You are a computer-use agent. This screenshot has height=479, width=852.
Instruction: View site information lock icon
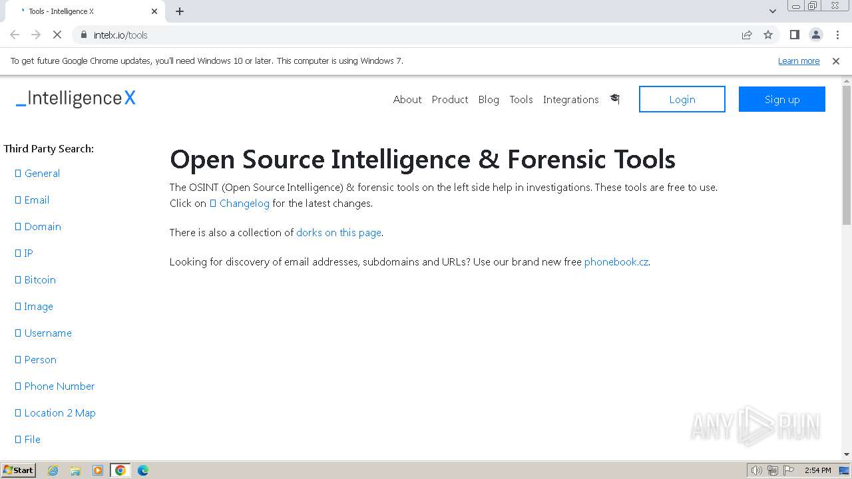[83, 35]
